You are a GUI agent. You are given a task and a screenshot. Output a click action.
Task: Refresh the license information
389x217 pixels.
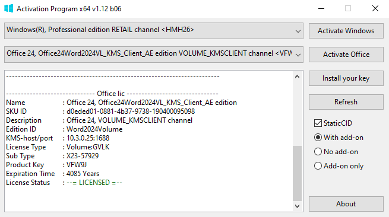(346, 102)
